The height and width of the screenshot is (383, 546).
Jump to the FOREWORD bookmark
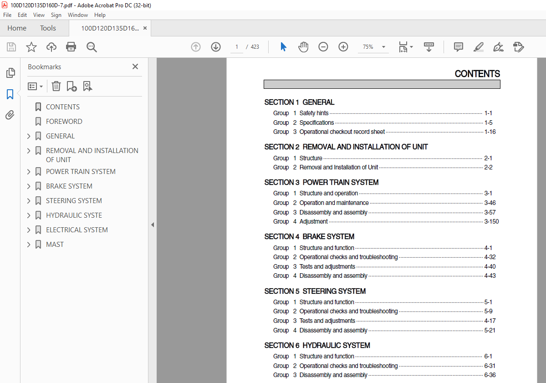[64, 122]
